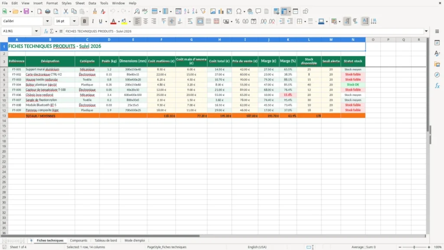Run the Spelling check icon
Image resolution: width=444 pixels, height=250 pixels.
145,11
